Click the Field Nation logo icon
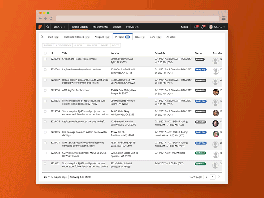Viewport: 264px width, 198px height. pyautogui.click(x=40, y=27)
